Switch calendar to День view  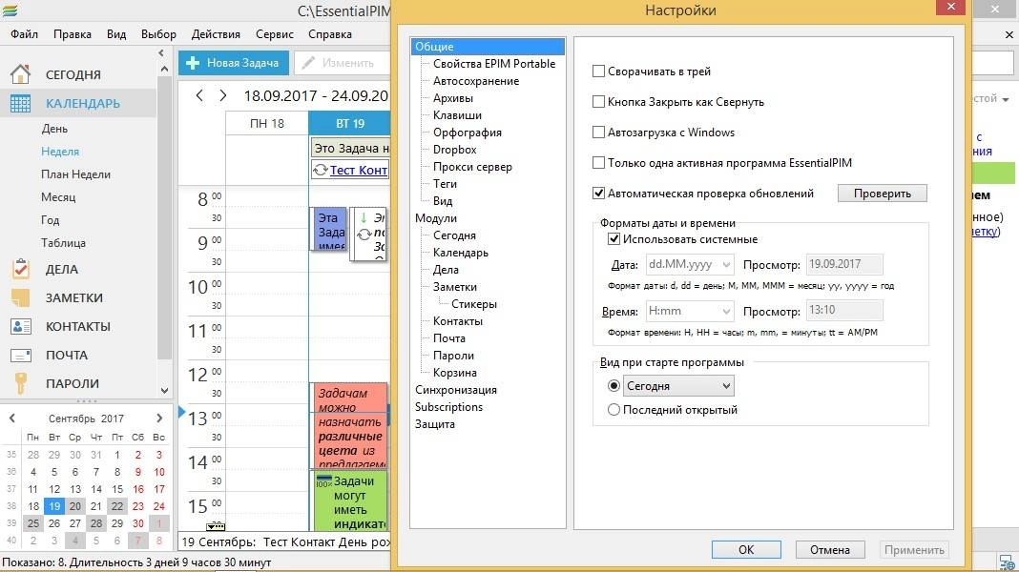coord(54,129)
